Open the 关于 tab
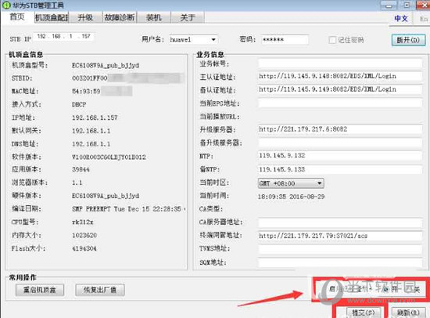This screenshot has width=430, height=318. coord(188,17)
